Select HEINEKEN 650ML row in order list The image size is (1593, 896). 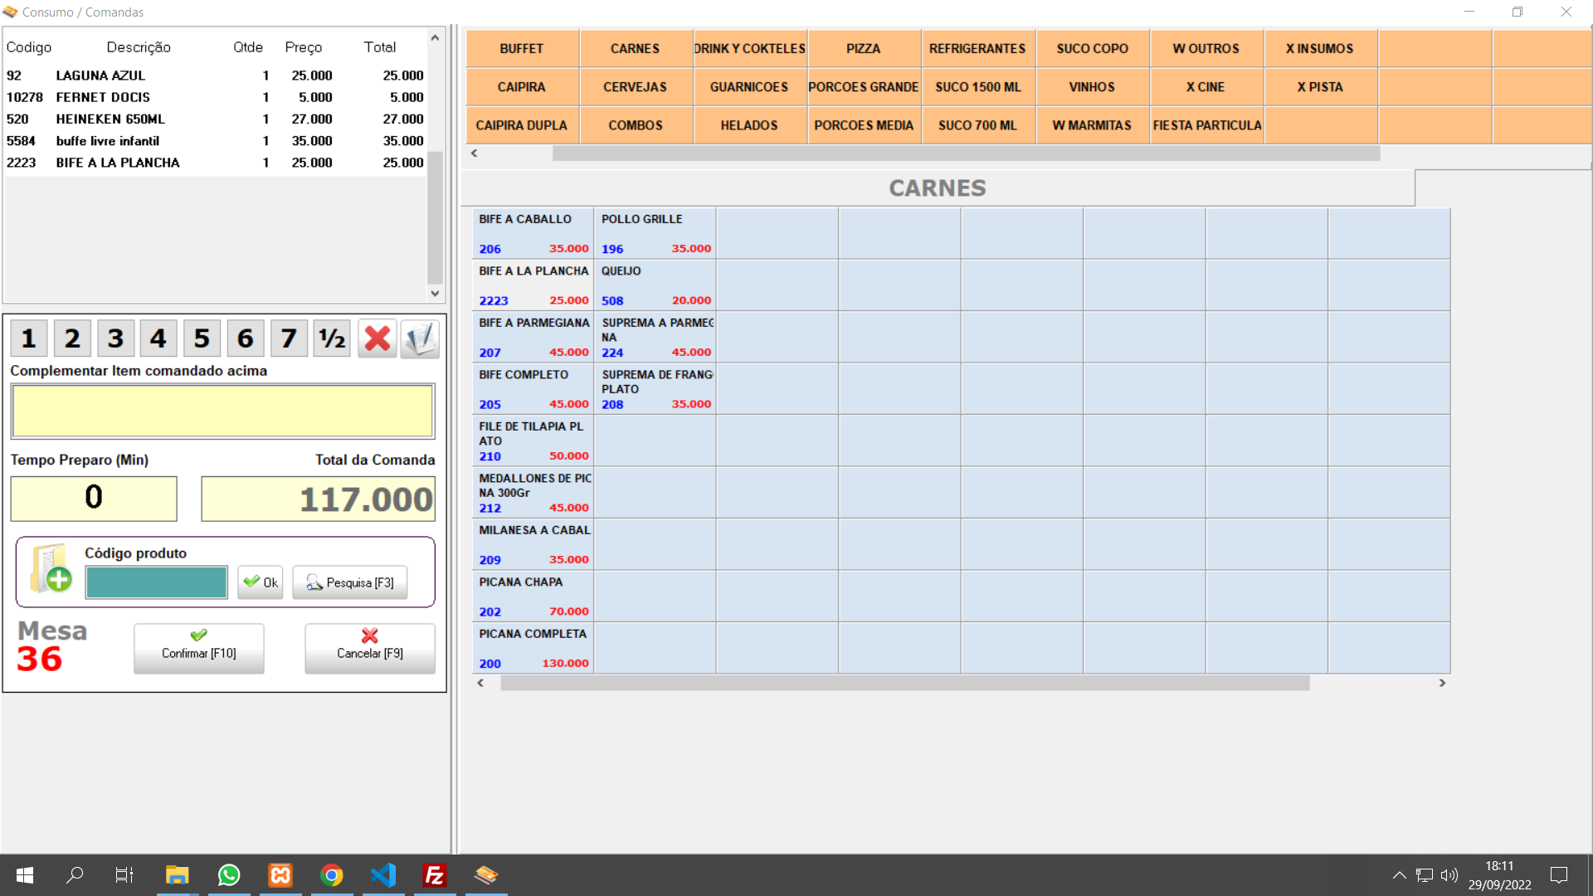(x=215, y=119)
